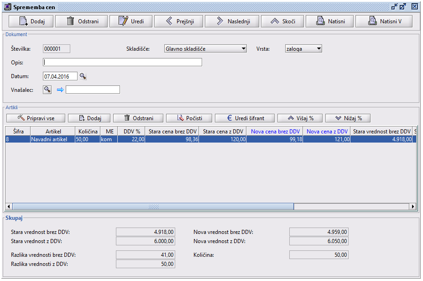
Task: Open date picker icon beside Datum field
Action: pos(83,77)
